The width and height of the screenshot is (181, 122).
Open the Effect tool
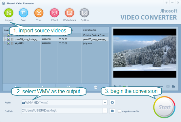pyautogui.click(x=54, y=13)
